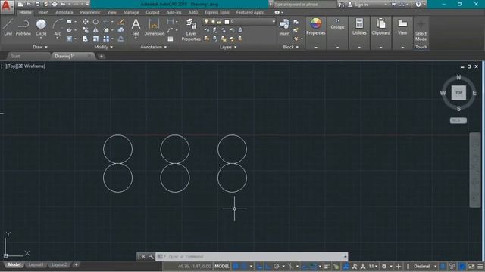Click the layer color swatch
485x272 pixels.
point(227,22)
